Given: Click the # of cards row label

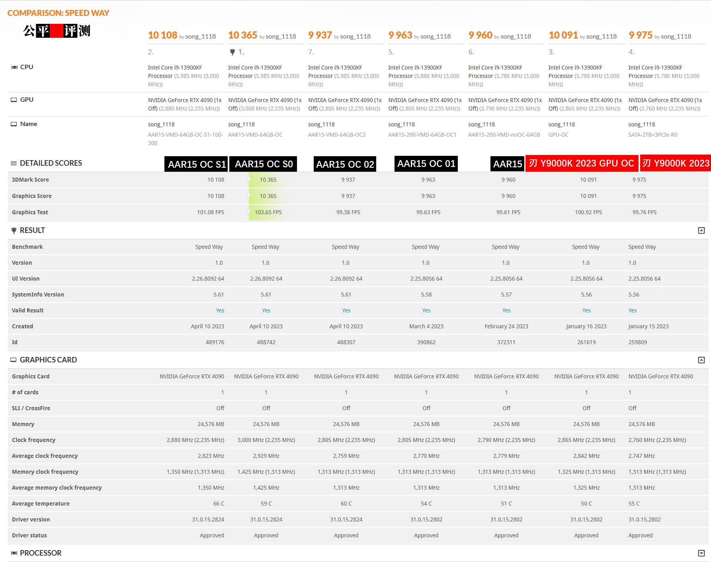Looking at the screenshot, I should pyautogui.click(x=25, y=393).
